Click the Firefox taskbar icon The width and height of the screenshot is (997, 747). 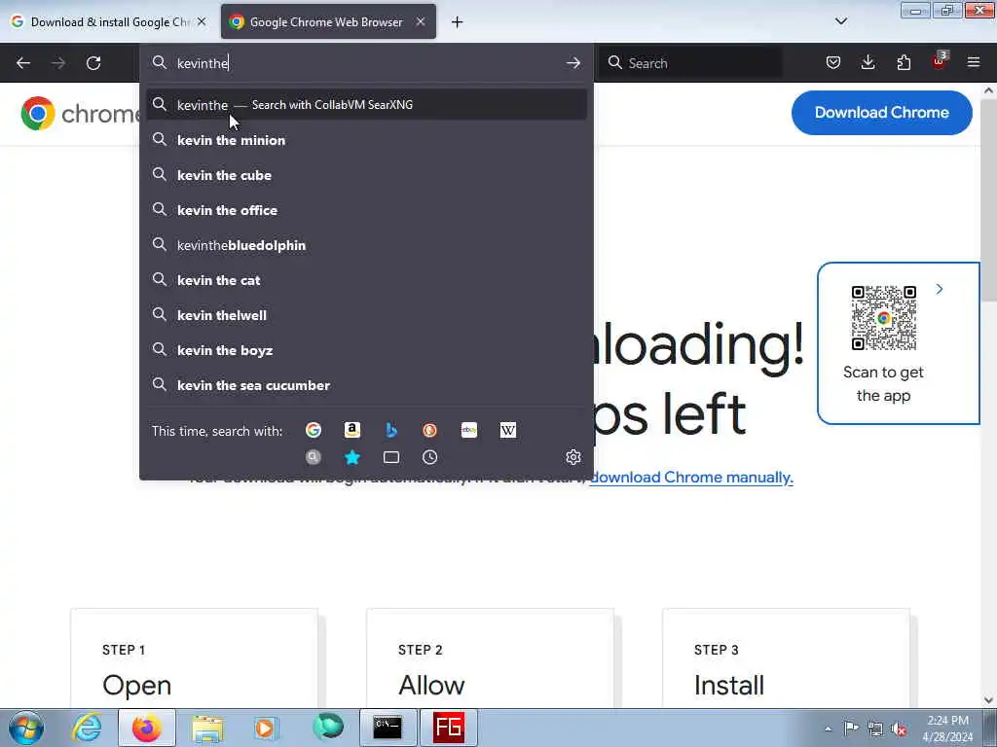pos(147,728)
